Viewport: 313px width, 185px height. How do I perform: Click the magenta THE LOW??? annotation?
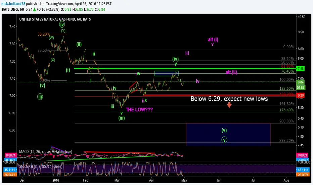139,110
